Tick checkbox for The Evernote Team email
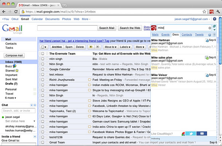Viewport: 222px width, 146px height. (x=43, y=54)
